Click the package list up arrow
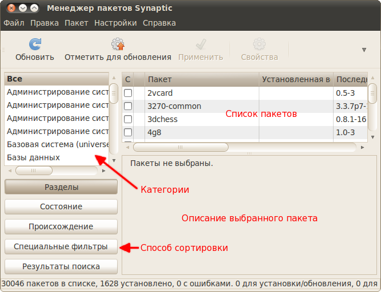381x292 pixels. 373,78
